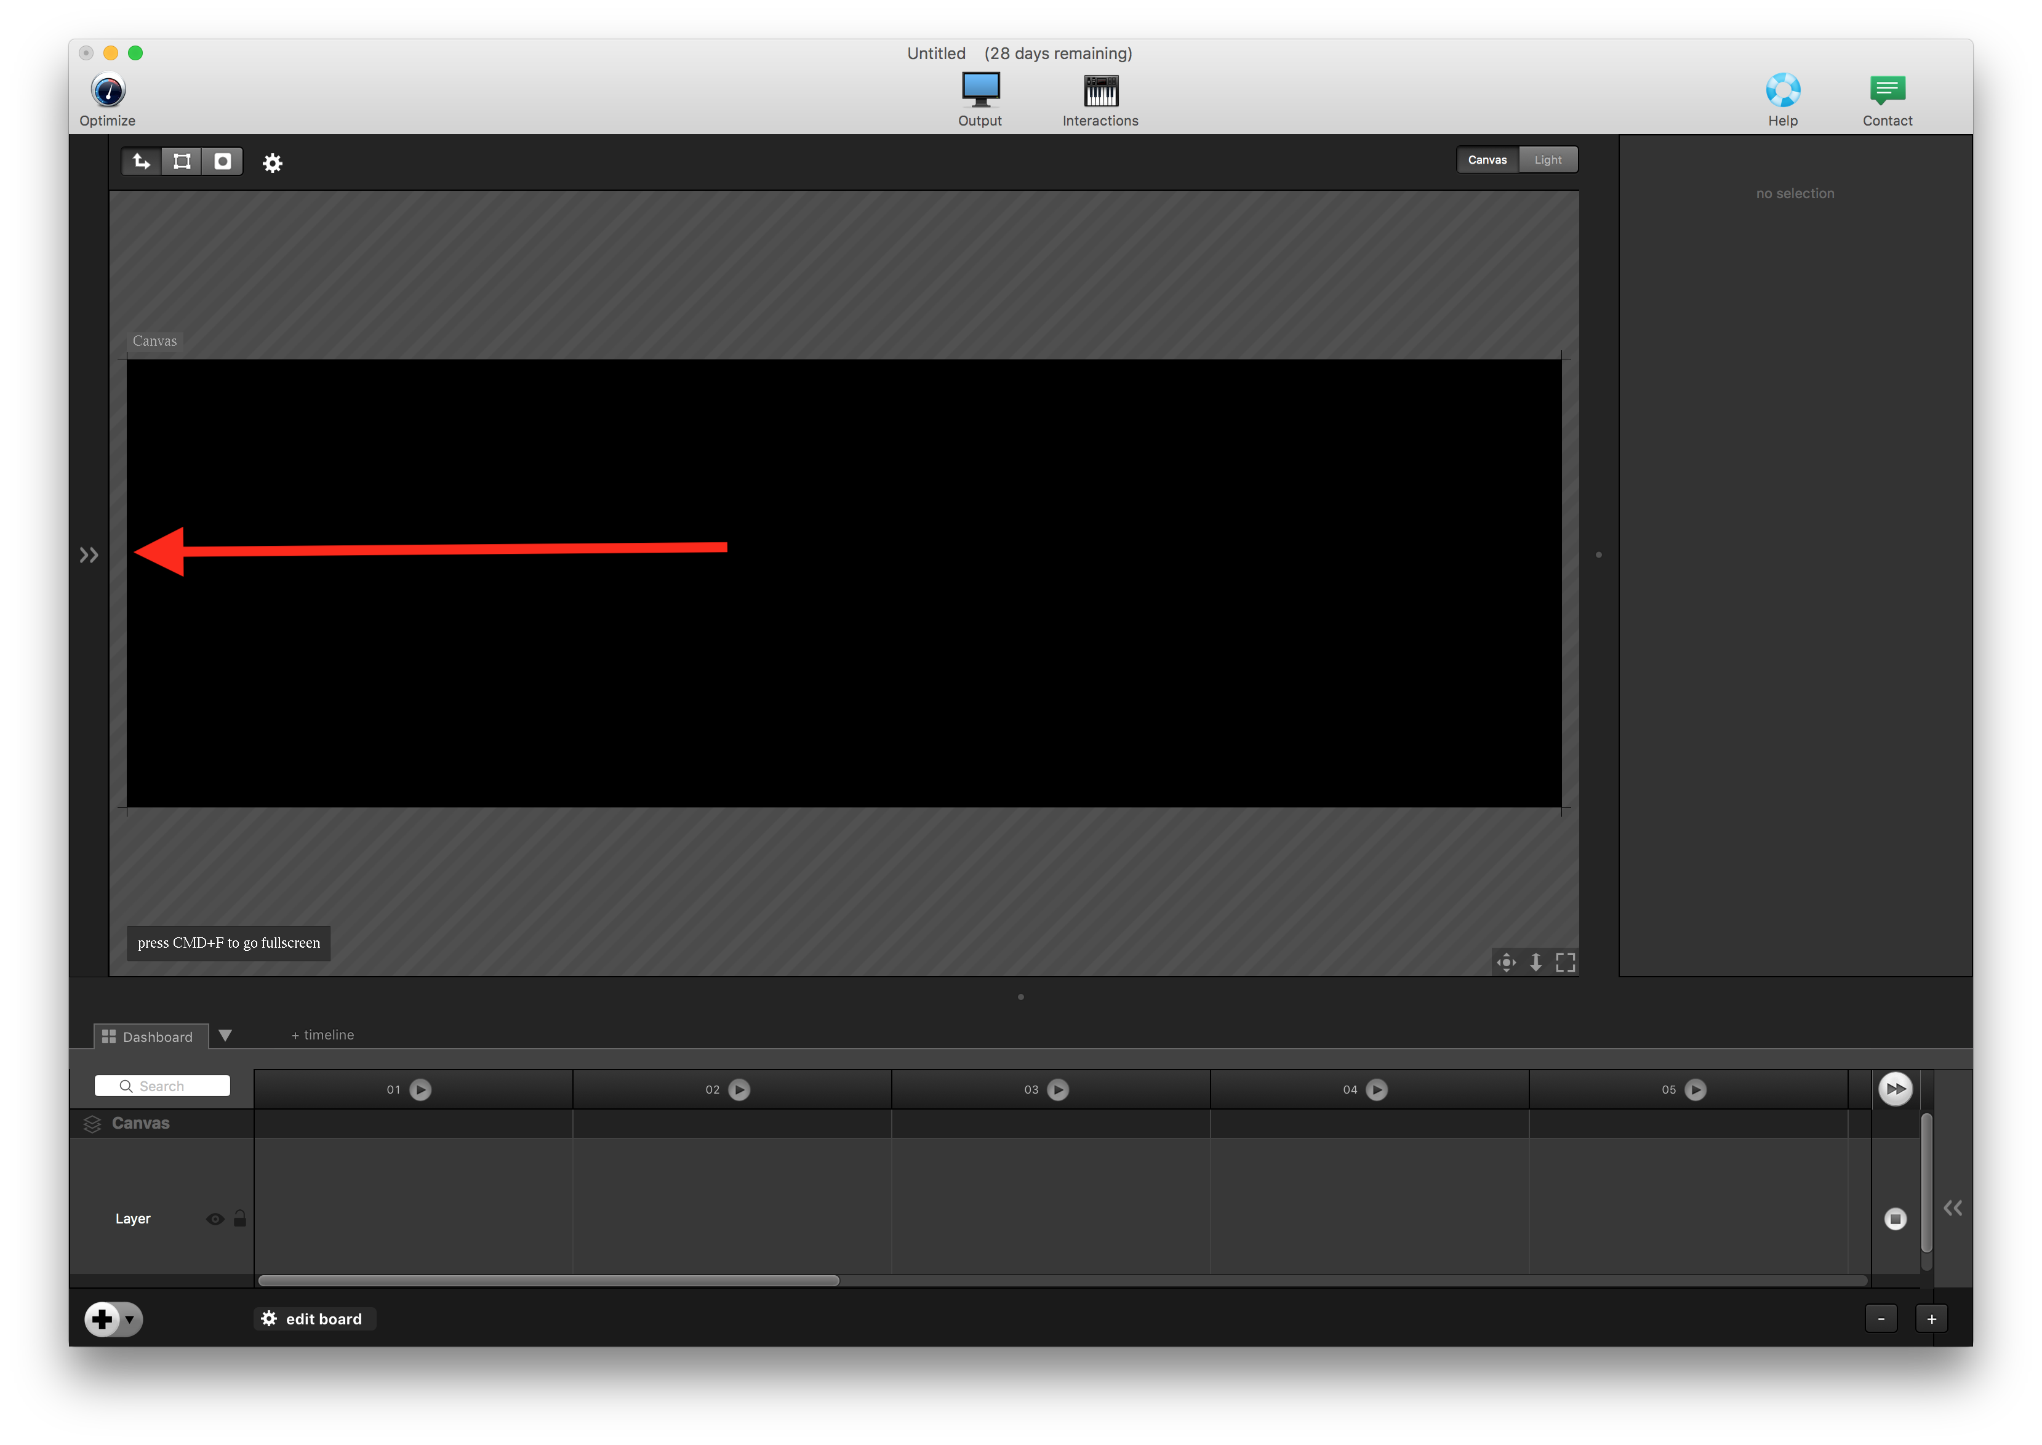This screenshot has height=1445, width=2042.
Task: Open the Dashboard dropdown triangle
Action: [225, 1036]
